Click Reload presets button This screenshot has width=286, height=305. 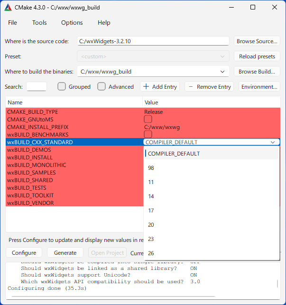point(257,56)
